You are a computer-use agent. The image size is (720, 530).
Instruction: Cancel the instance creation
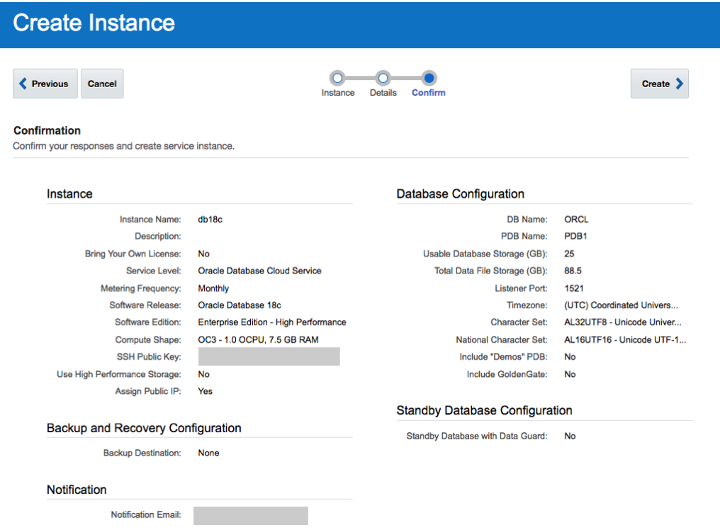(102, 84)
